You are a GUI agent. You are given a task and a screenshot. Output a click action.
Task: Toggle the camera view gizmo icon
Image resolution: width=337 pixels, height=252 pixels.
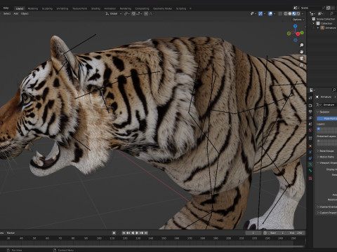[302, 58]
